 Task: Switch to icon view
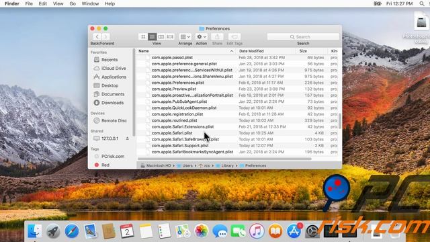pyautogui.click(x=143, y=37)
